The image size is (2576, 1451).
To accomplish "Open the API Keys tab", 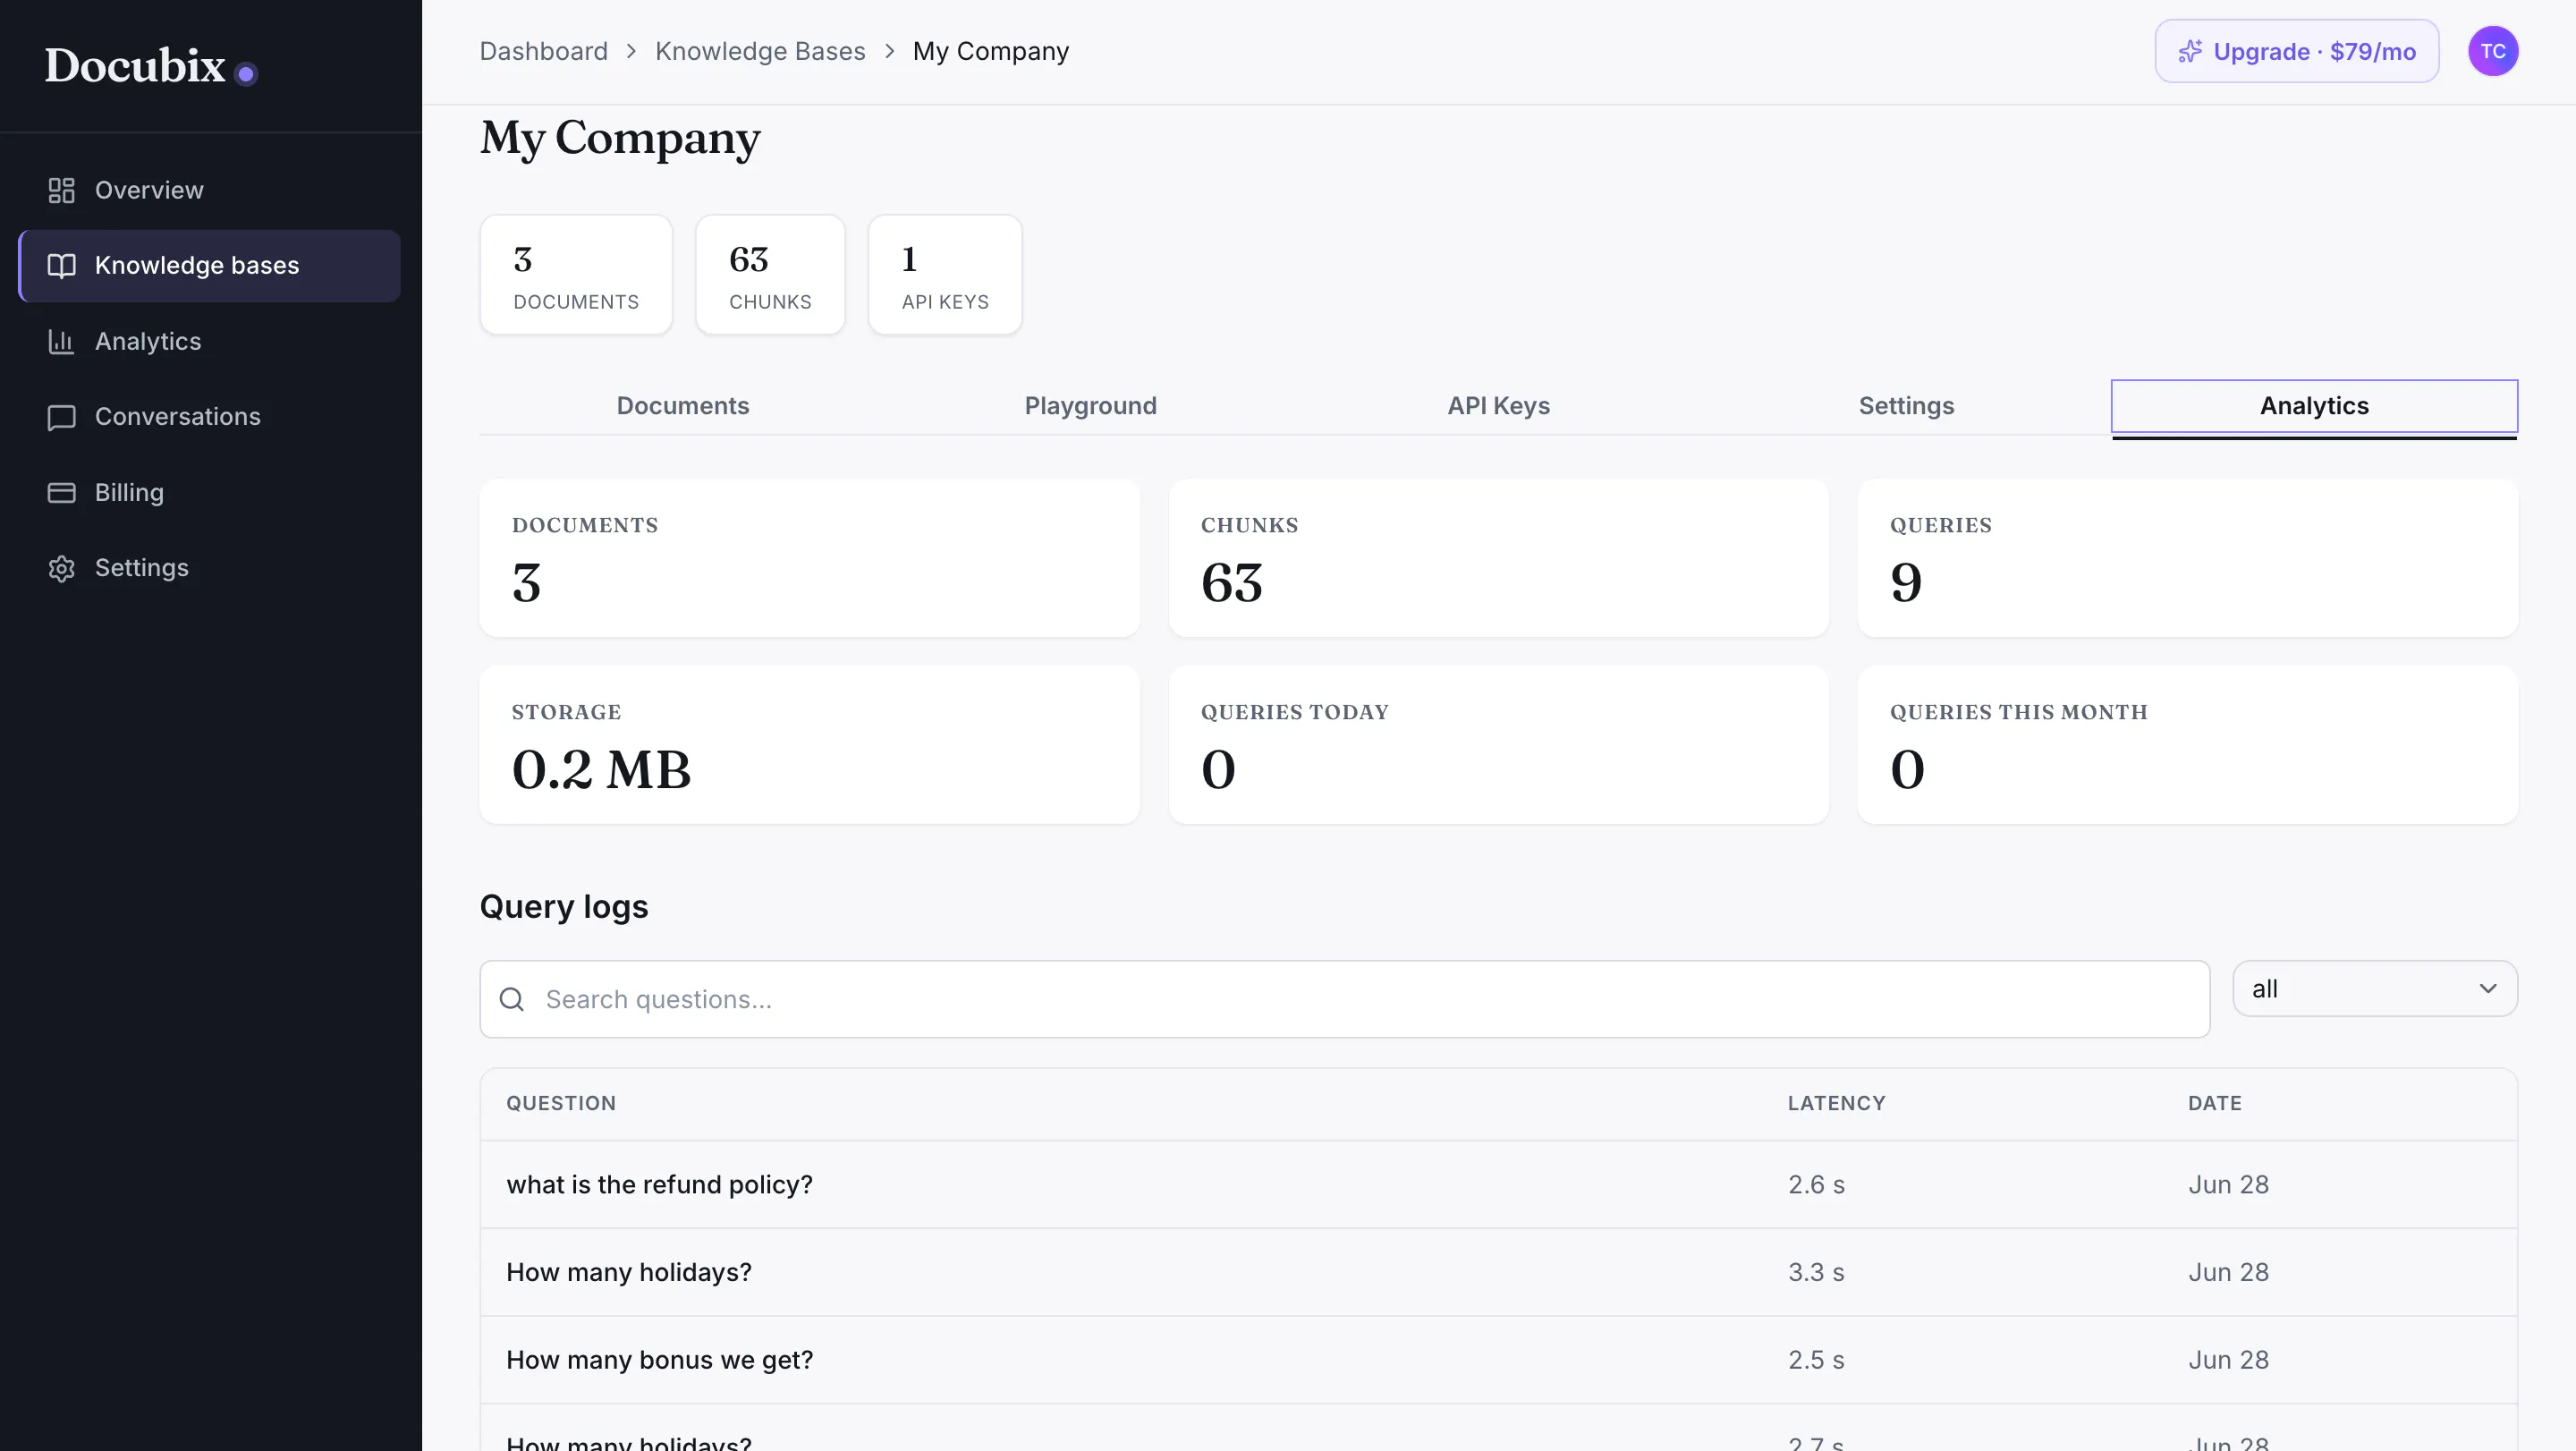I will click(1498, 406).
